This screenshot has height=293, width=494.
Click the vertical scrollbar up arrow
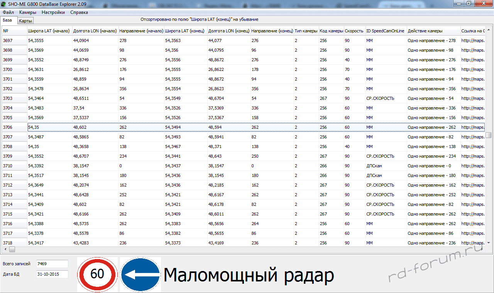click(489, 29)
